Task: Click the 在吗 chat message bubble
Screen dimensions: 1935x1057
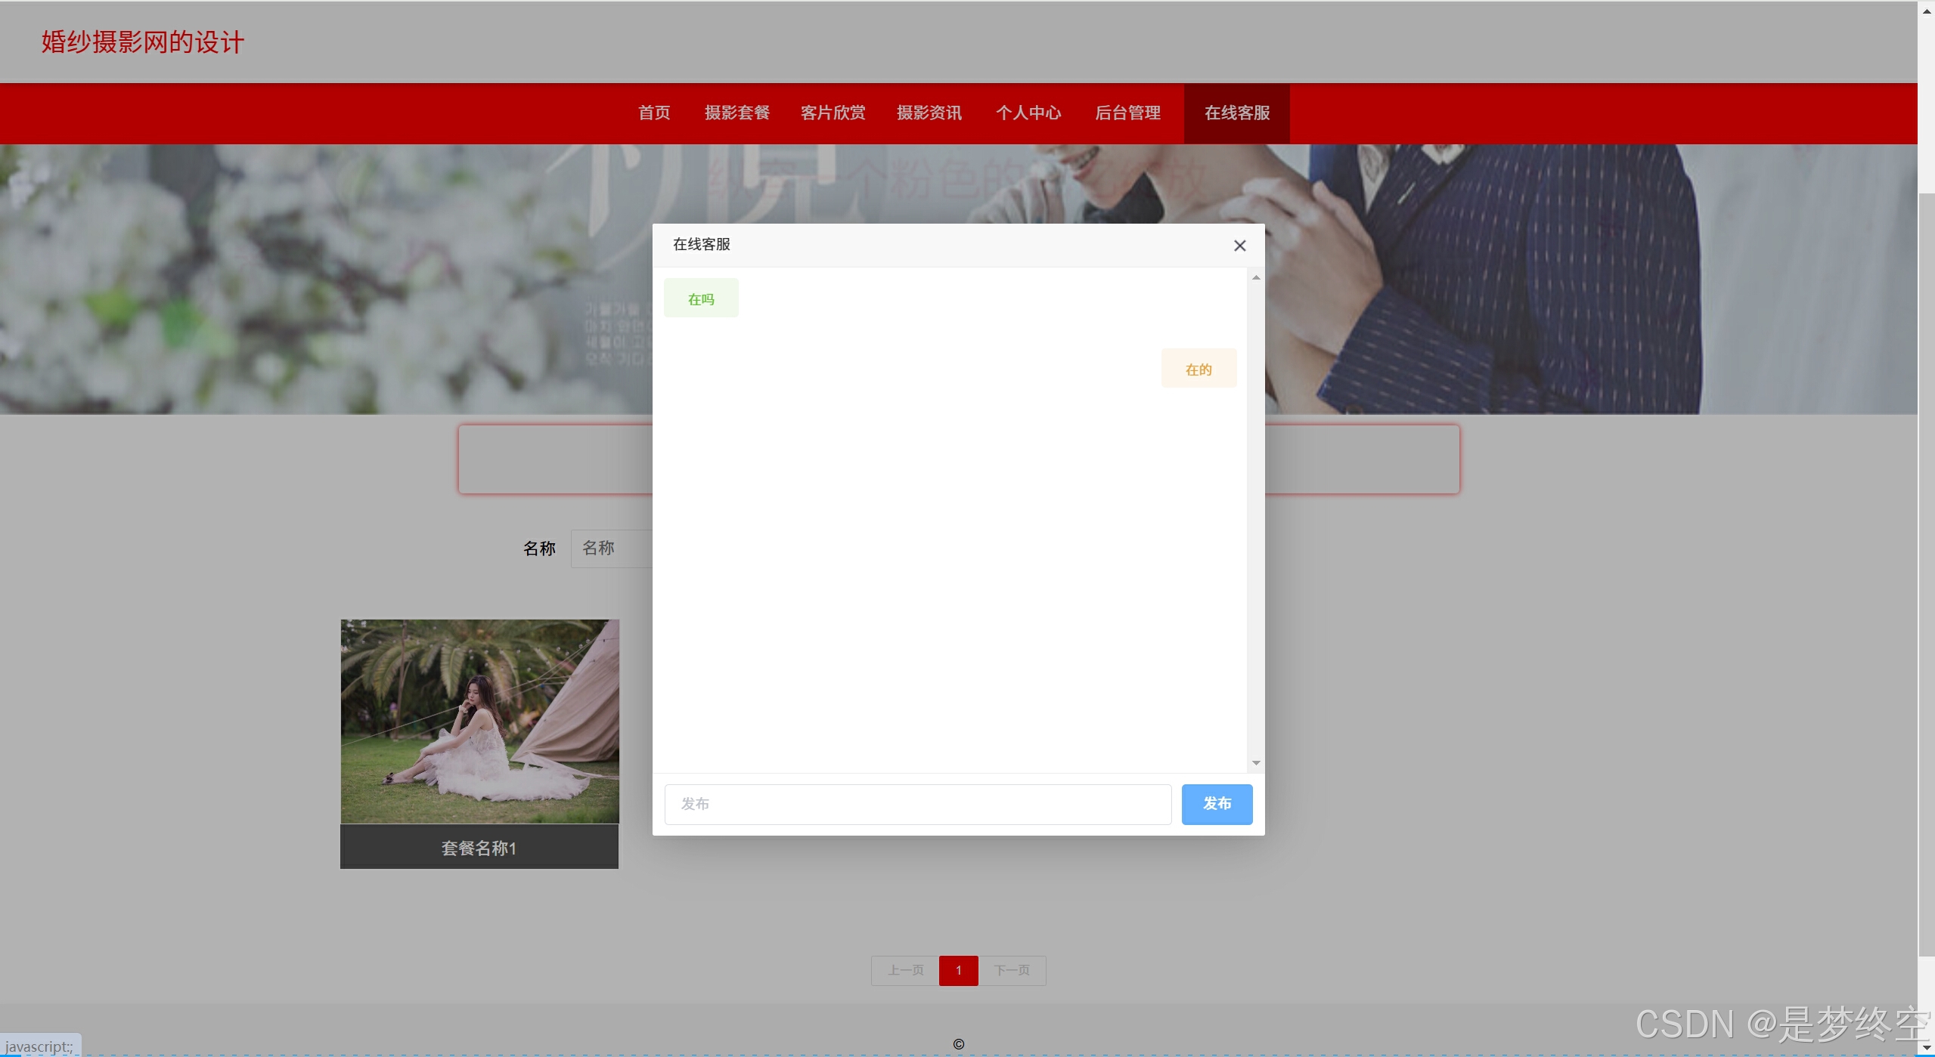Action: point(701,299)
